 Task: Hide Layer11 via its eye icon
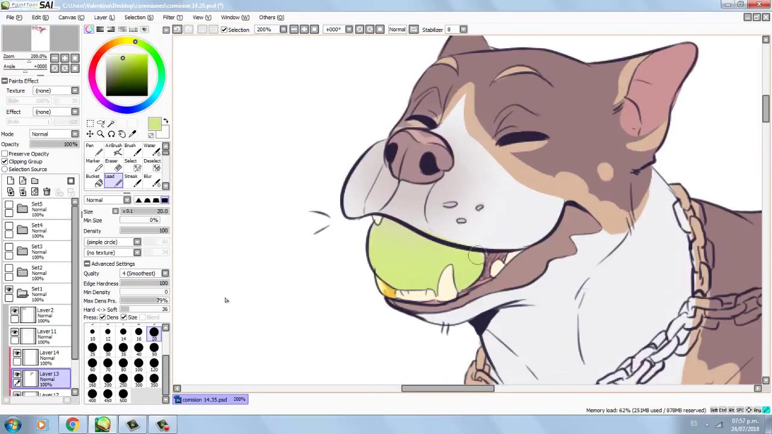pyautogui.click(x=14, y=333)
